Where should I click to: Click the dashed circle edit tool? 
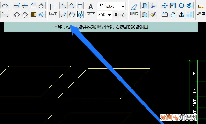coord(25,14)
